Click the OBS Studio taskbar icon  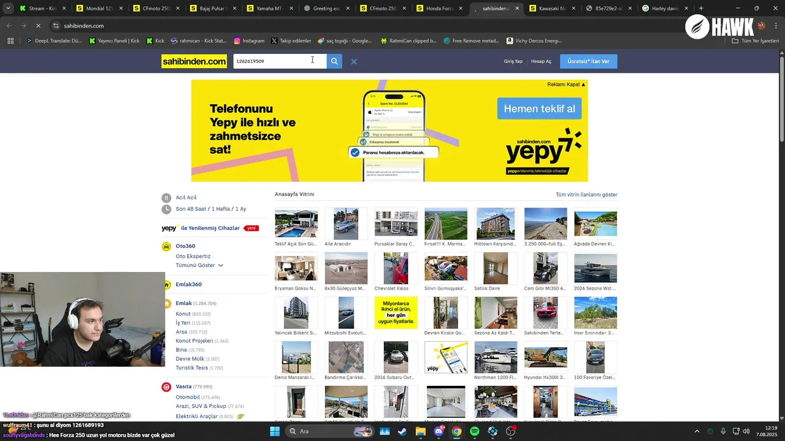[x=511, y=431]
